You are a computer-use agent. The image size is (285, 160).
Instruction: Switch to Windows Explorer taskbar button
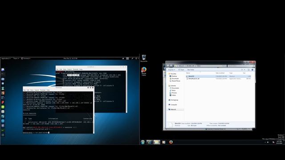click(157, 142)
